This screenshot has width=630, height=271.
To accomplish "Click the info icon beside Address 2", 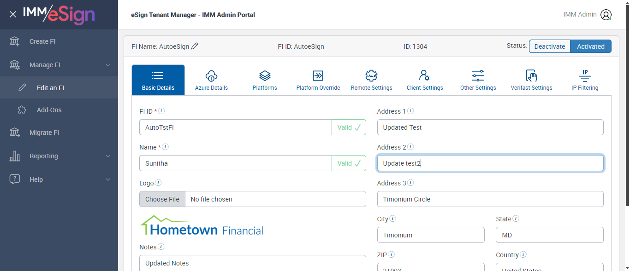I will pyautogui.click(x=410, y=147).
